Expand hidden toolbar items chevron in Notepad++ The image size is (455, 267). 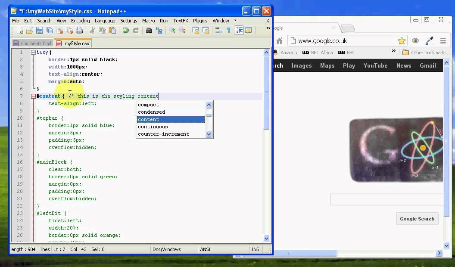coord(268,28)
